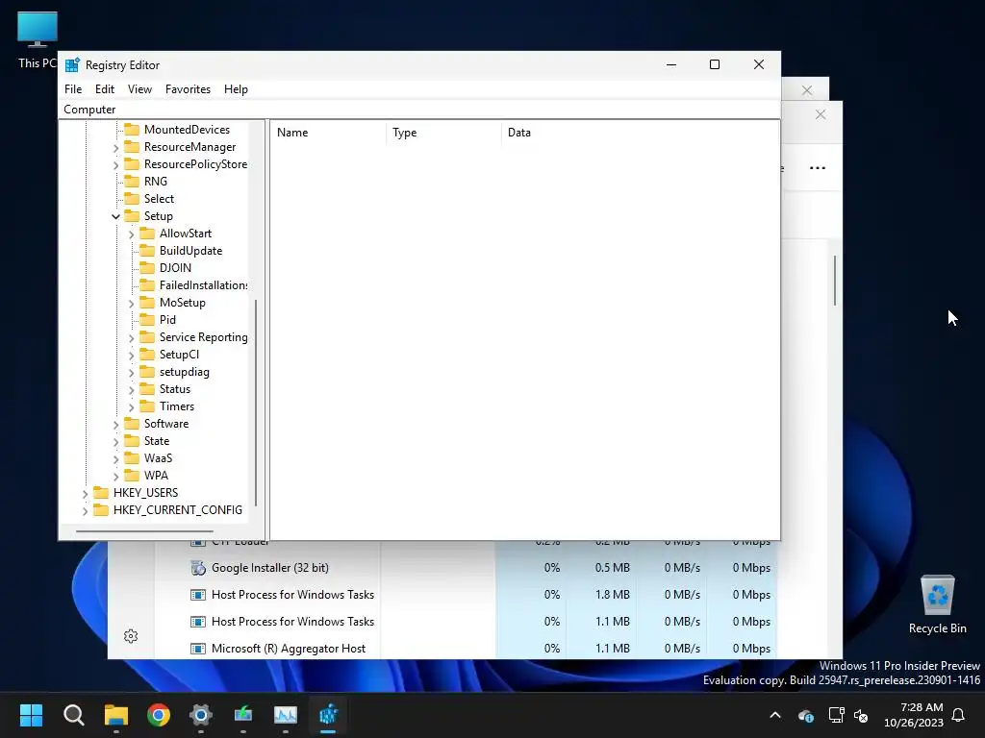Screen dimensions: 985x738
Task: Sort by the Type column header
Action: 444,133
